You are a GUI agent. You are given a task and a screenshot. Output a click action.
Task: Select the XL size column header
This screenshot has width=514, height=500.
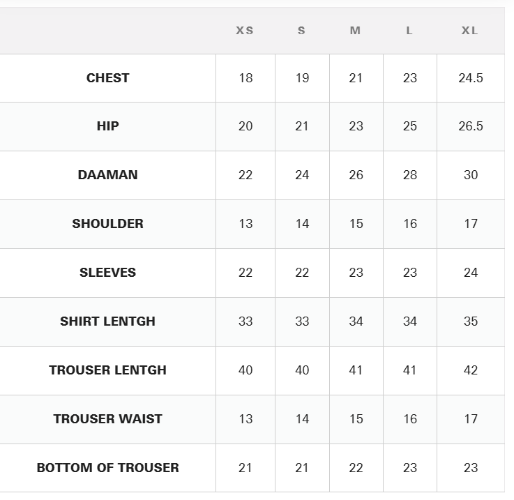point(470,31)
